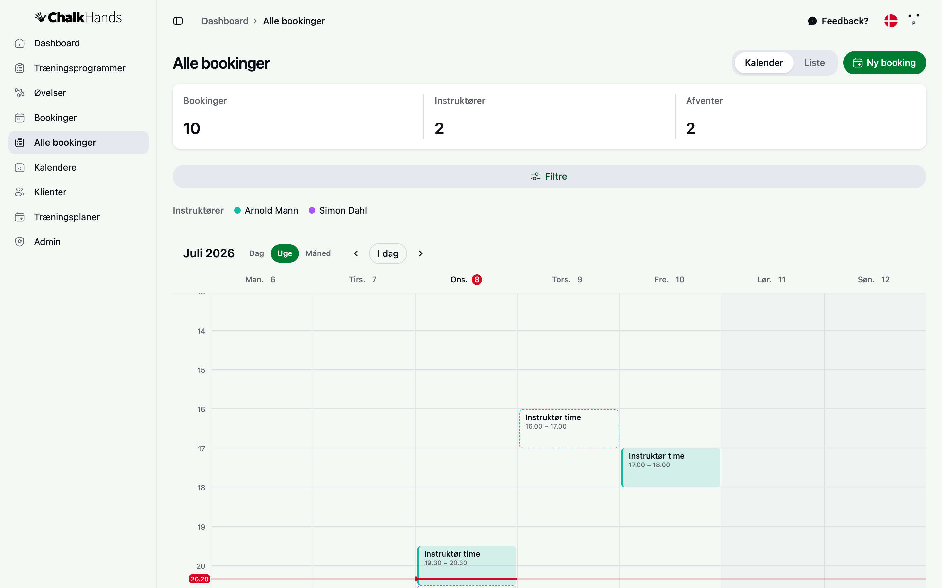
Task: Open Kalendere in the sidebar
Action: 78,168
